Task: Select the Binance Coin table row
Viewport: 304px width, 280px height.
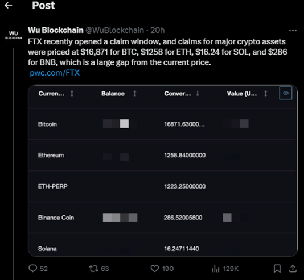Action: click(x=162, y=218)
